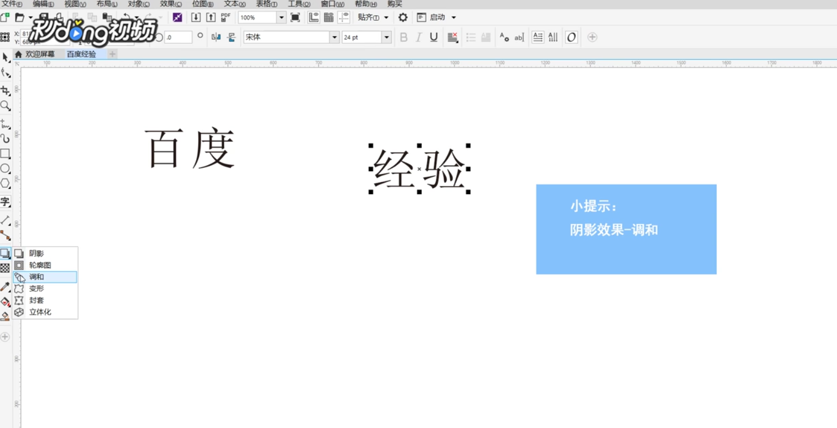Toggle grid display
Screen dimensions: 837x428
pos(329,18)
